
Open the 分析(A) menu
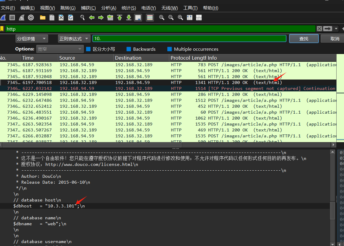click(109, 8)
